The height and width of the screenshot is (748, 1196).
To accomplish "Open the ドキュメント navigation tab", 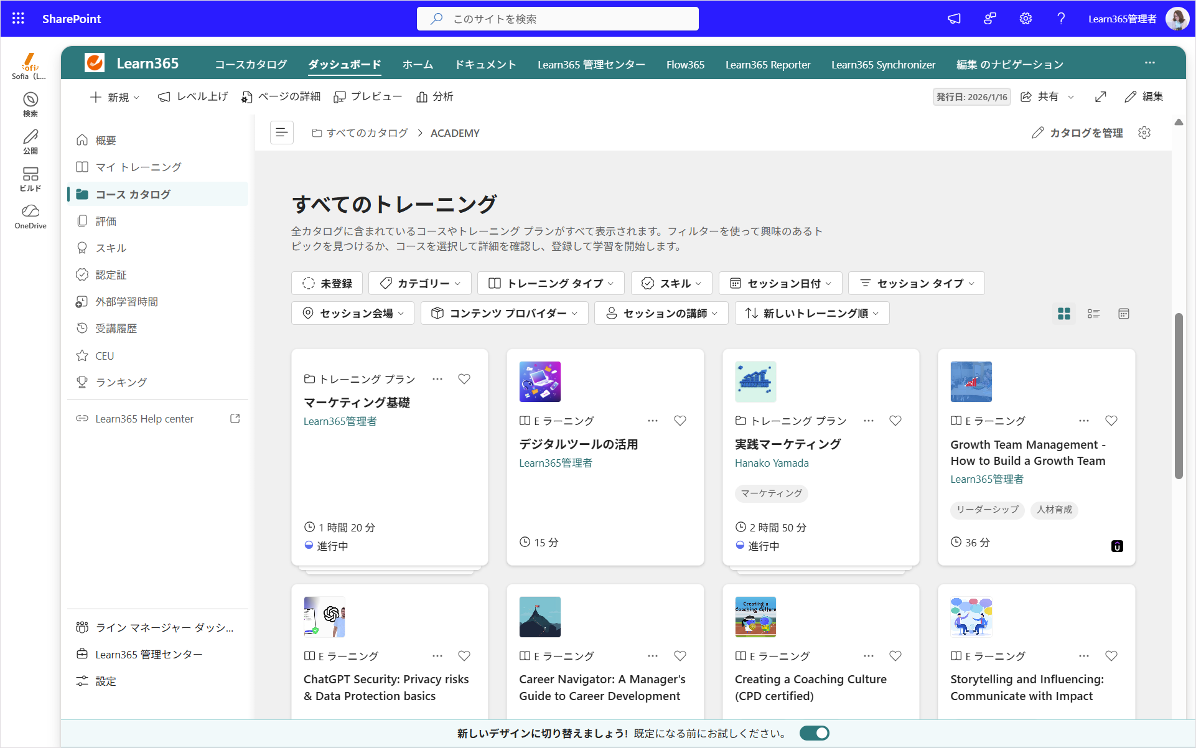I will [x=485, y=64].
